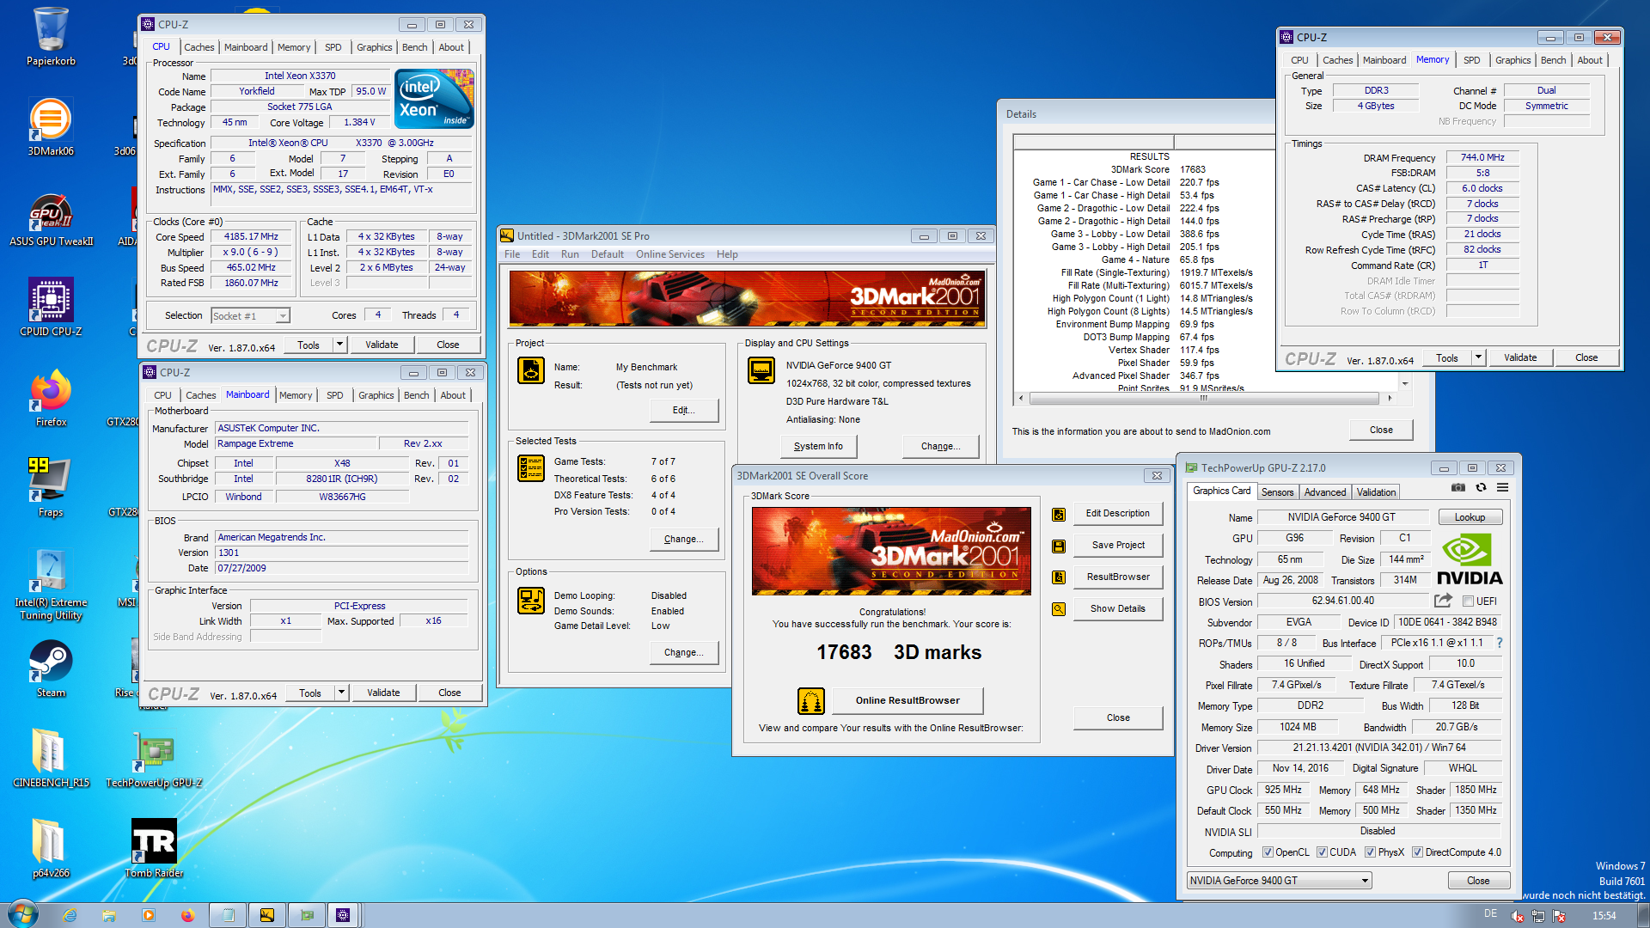Click Change... button in Options section
Viewport: 1650px width, 928px height.
(684, 652)
